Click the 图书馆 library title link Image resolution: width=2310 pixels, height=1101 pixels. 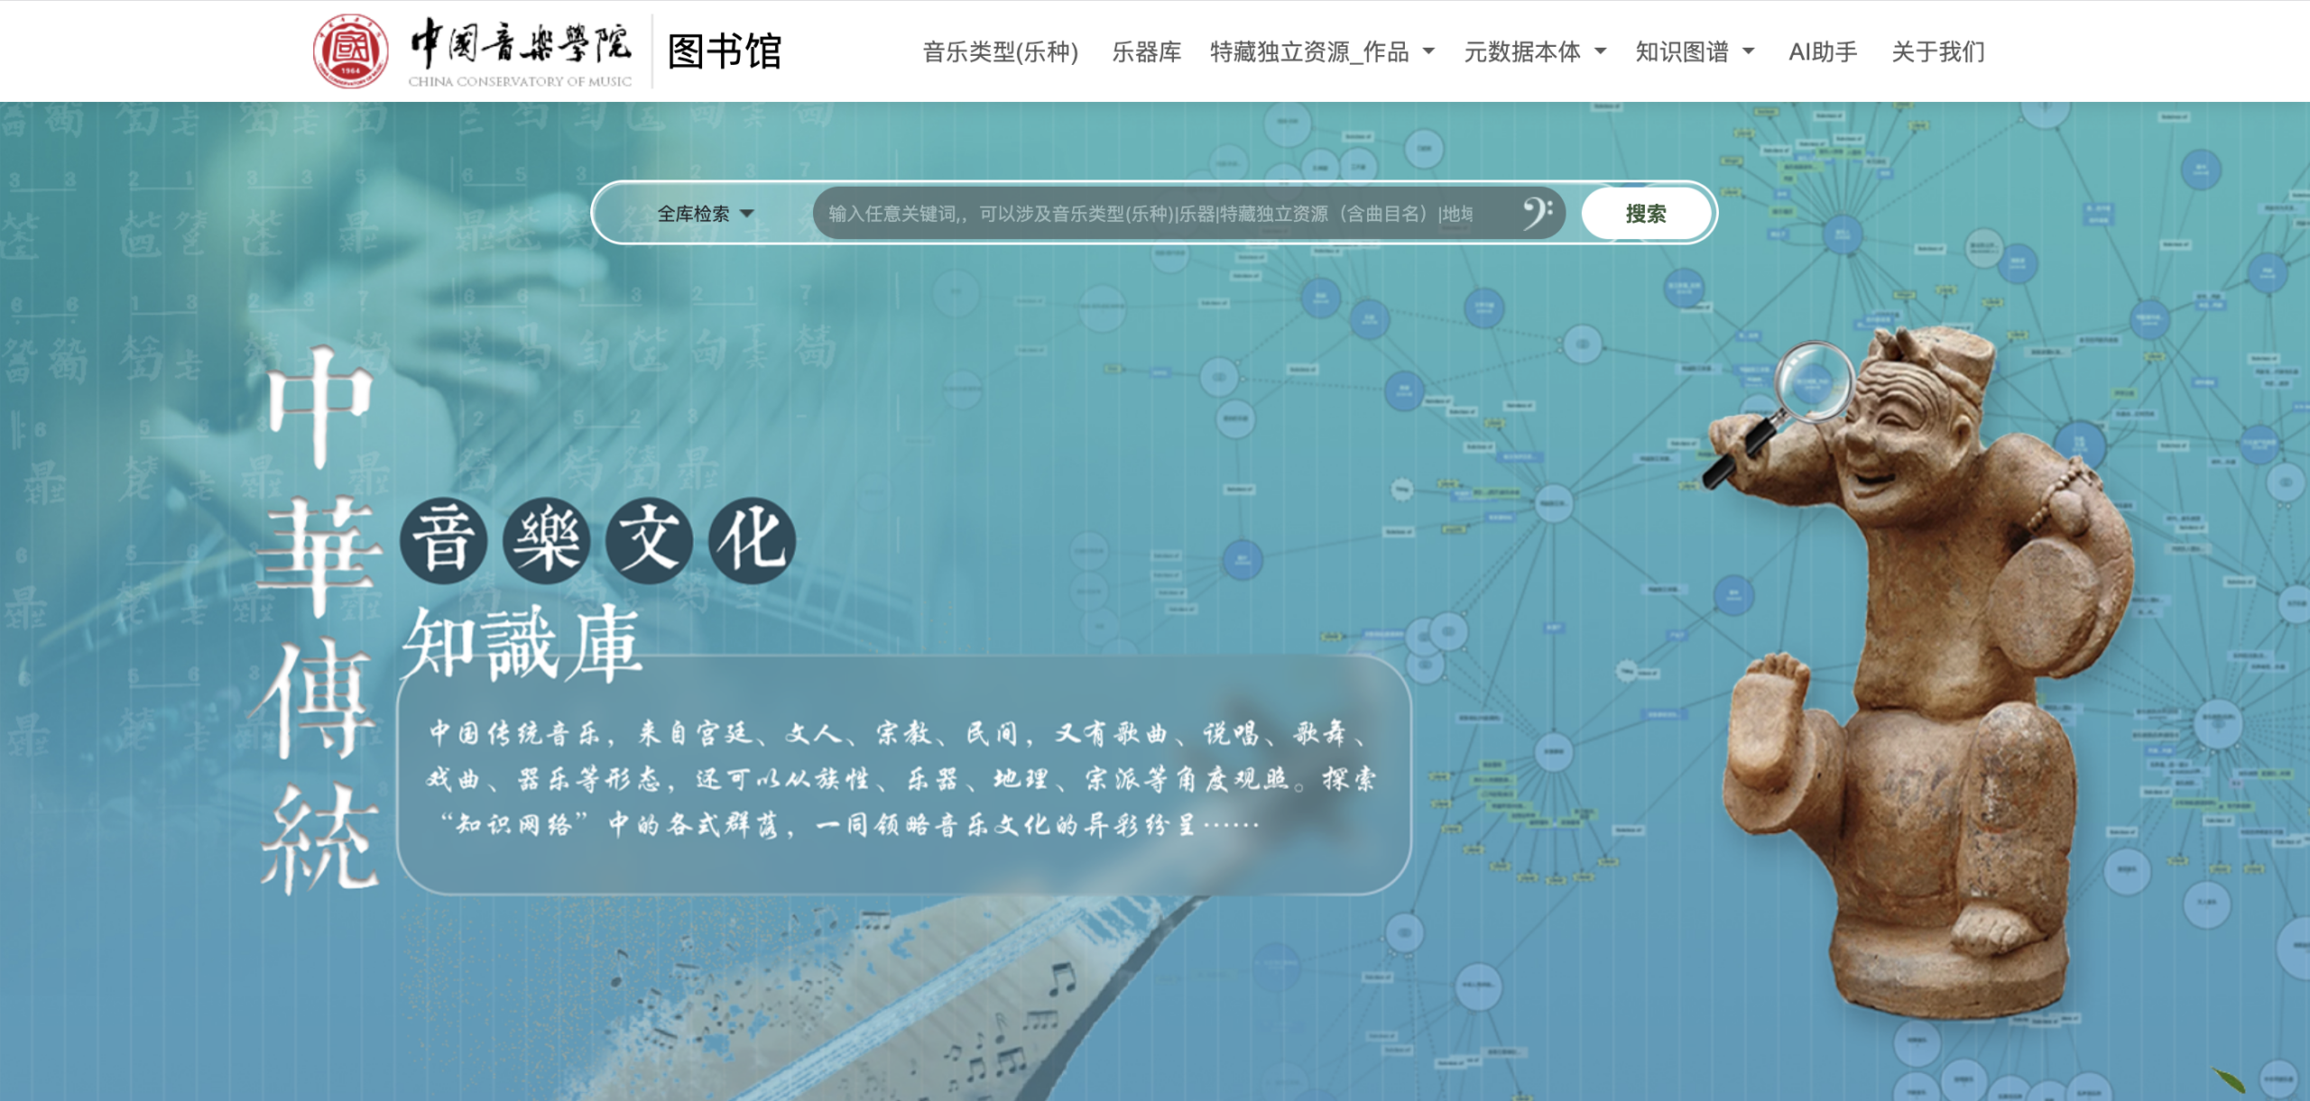724,51
